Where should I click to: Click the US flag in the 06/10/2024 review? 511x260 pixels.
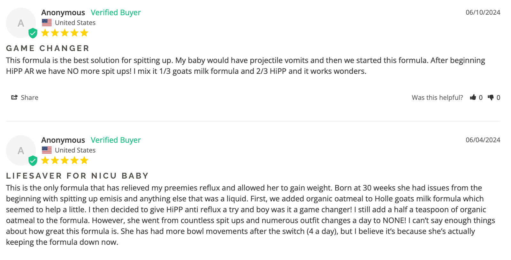pyautogui.click(x=47, y=23)
